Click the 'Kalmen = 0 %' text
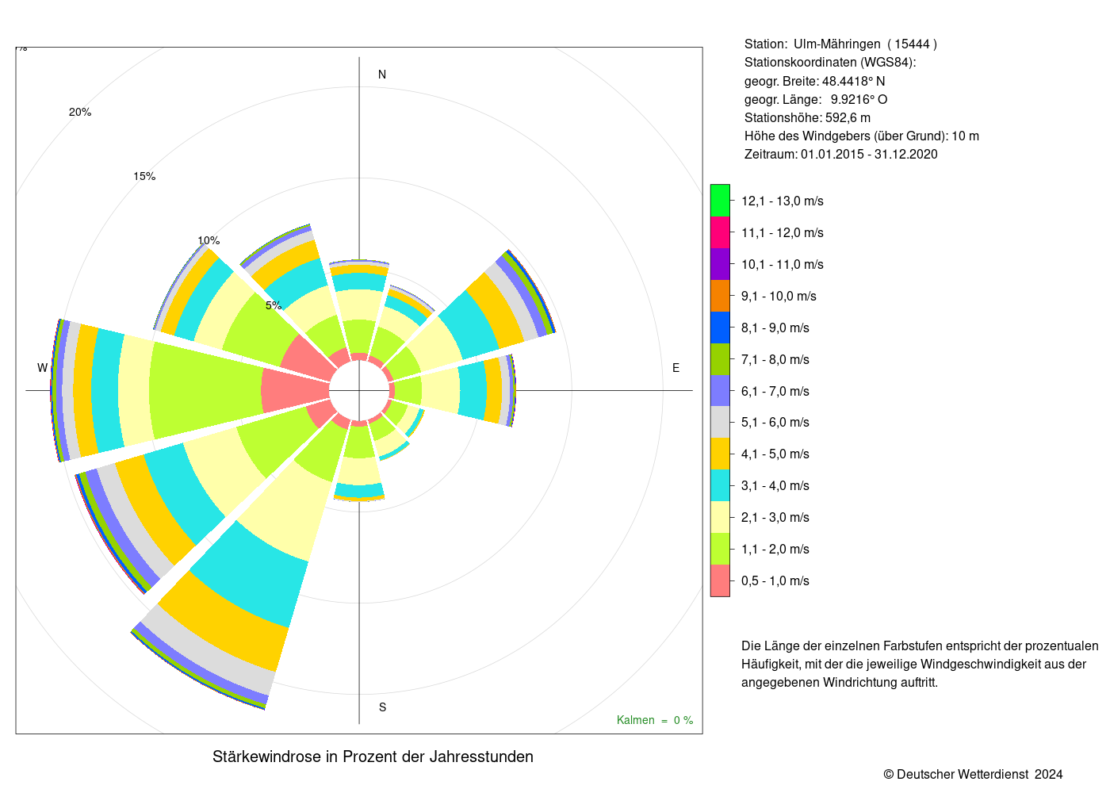The image size is (1110, 793). 655,720
